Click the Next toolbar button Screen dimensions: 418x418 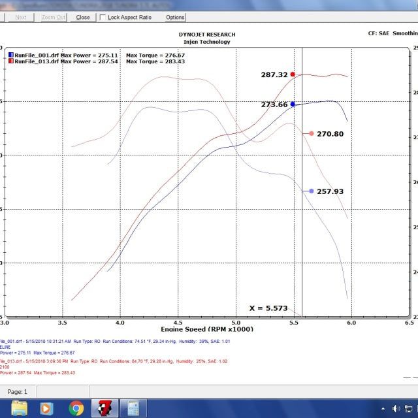click(20, 18)
